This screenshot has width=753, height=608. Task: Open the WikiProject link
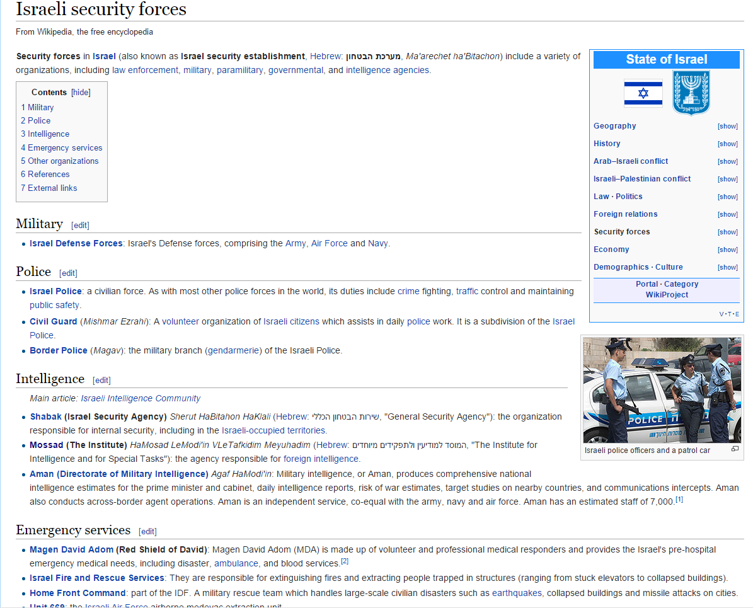(x=667, y=295)
